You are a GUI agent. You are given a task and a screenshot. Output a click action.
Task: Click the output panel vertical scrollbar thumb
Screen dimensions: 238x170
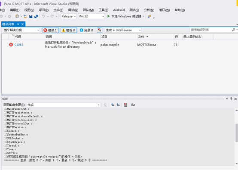pos(236,133)
